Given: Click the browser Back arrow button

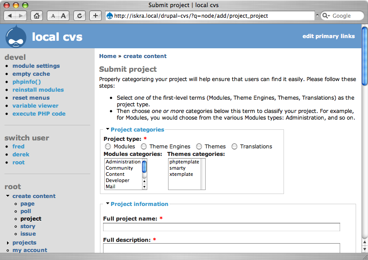Looking at the screenshot, I should 10,16.
